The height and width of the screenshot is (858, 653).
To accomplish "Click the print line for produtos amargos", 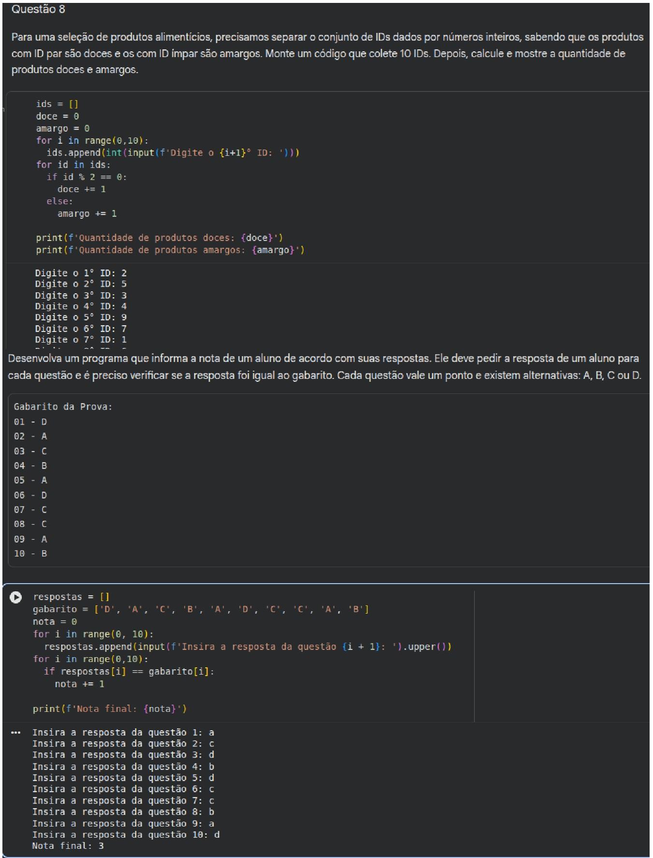I will 170,250.
